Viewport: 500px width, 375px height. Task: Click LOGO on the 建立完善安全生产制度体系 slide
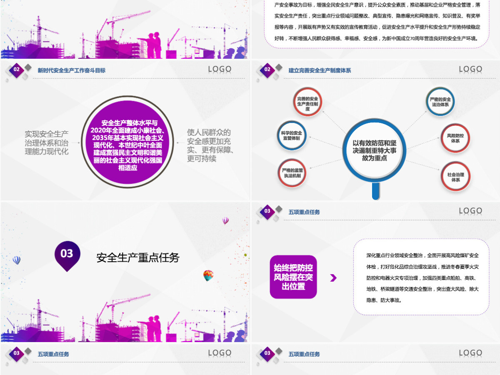tap(470, 69)
